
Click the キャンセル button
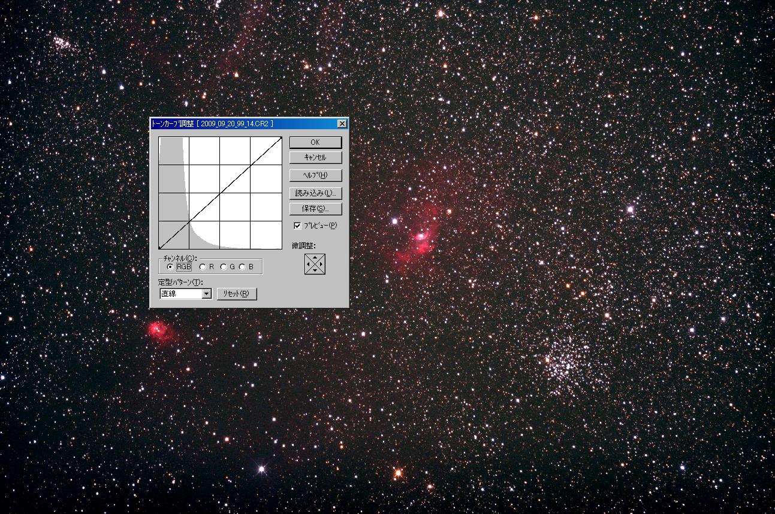point(315,157)
